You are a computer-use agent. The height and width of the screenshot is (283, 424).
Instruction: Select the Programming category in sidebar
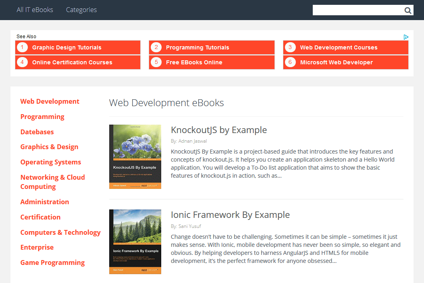pos(42,117)
